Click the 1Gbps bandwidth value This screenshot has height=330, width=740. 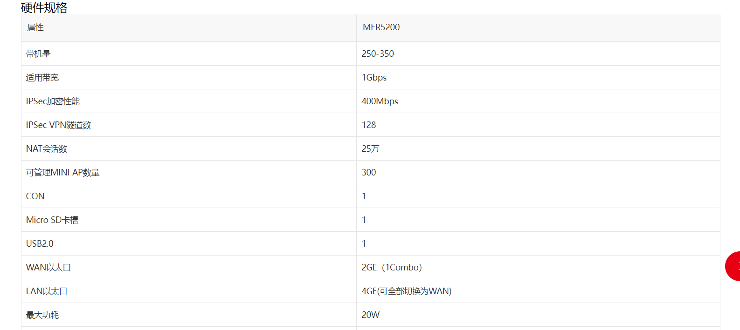click(374, 78)
